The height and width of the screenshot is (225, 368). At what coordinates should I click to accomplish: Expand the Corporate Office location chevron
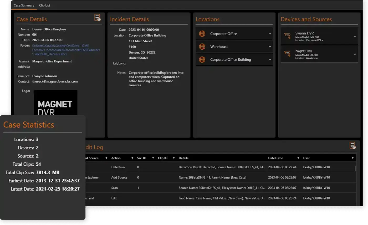pyautogui.click(x=270, y=34)
